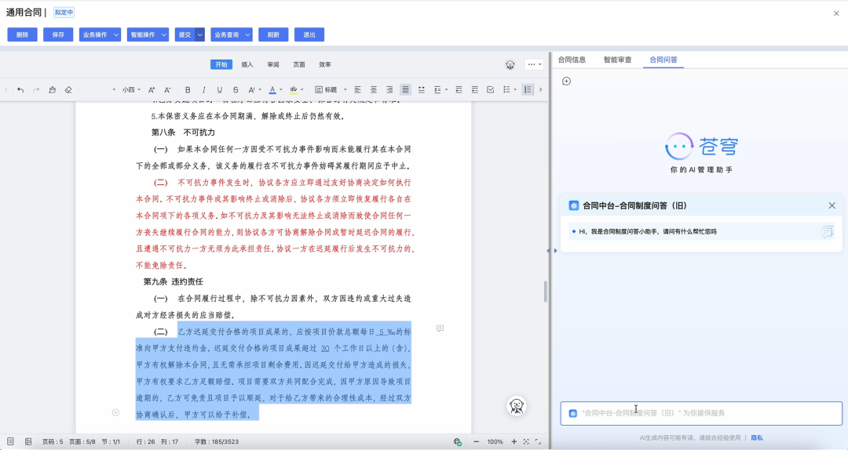Click the comment icon beside the selected paragraph
This screenshot has height=450, width=848.
click(x=440, y=328)
